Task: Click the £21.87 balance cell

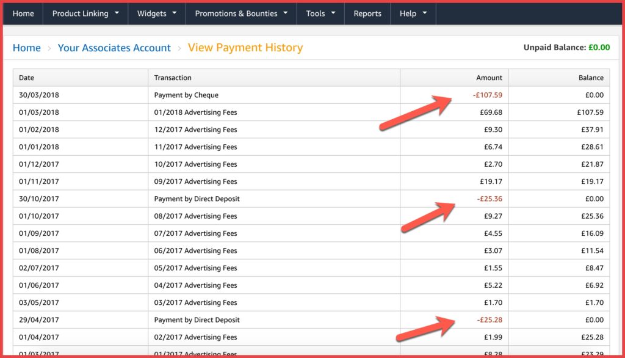Action: [x=559, y=164]
